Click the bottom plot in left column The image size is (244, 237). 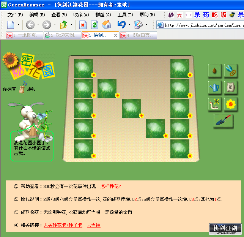click(83, 149)
